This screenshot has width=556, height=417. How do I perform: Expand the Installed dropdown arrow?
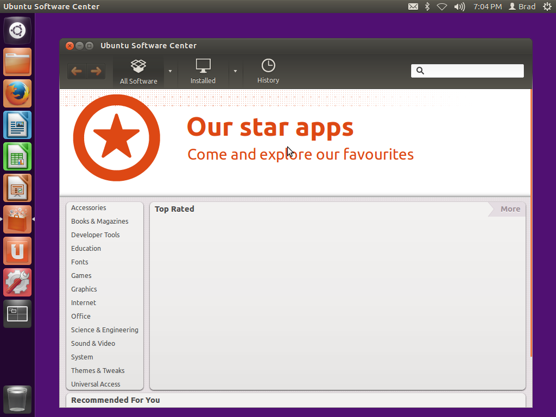click(235, 71)
